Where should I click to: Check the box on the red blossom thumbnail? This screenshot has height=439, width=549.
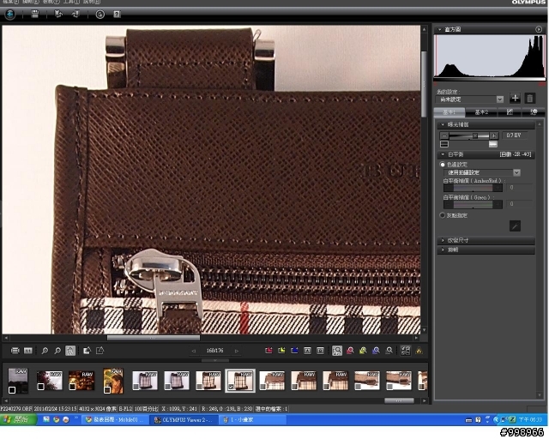pos(41,387)
